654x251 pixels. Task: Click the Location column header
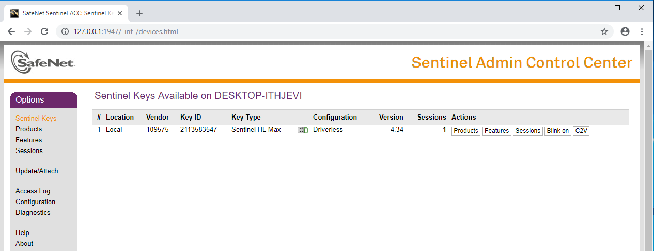tap(120, 118)
